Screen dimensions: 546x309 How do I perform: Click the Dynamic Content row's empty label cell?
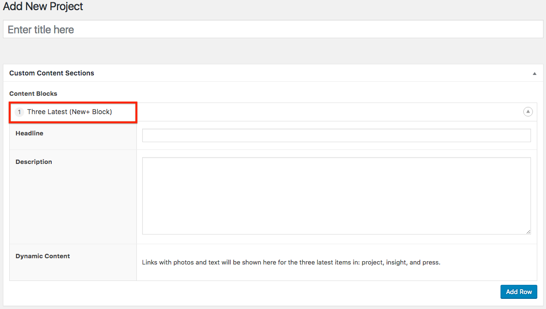coord(73,271)
